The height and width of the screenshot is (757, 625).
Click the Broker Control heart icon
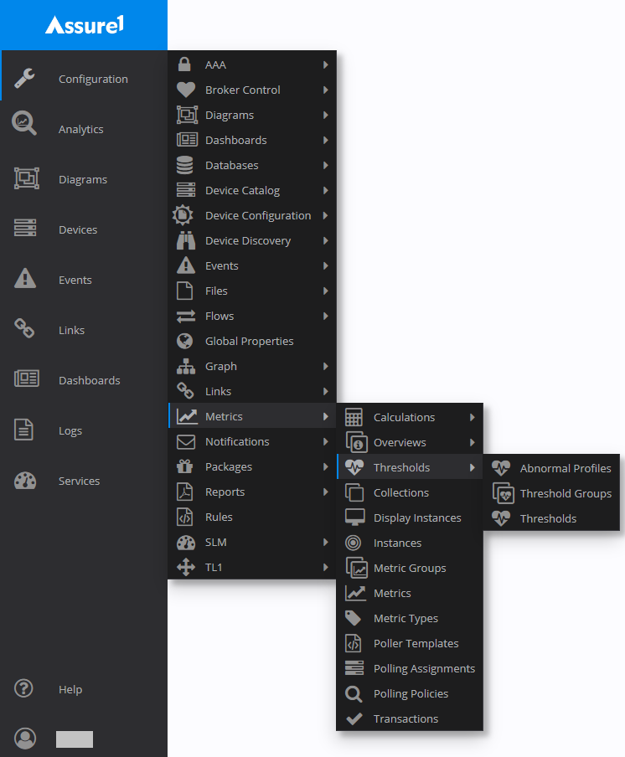(186, 90)
